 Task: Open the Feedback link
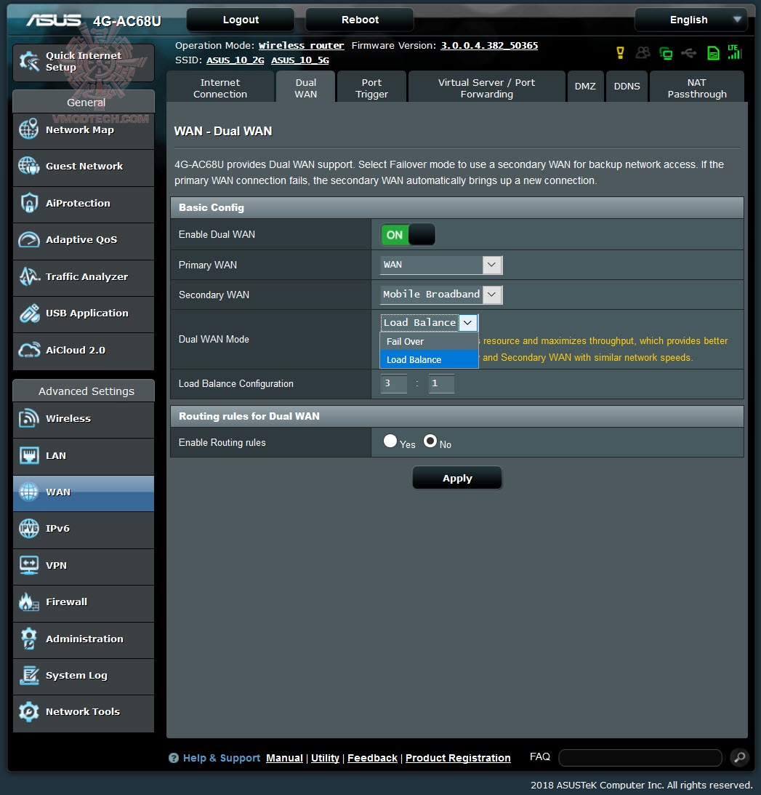372,758
